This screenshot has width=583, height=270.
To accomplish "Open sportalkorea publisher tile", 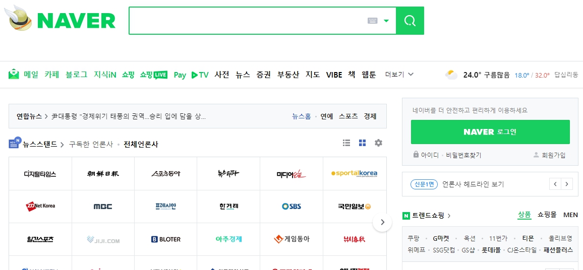I will point(355,173).
